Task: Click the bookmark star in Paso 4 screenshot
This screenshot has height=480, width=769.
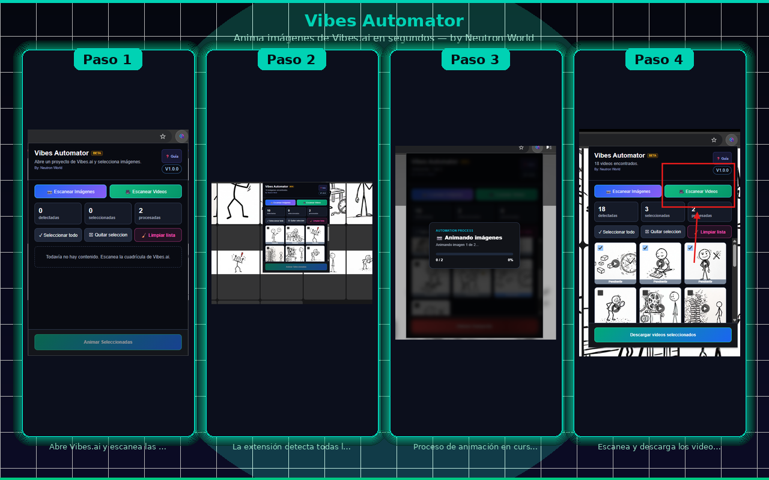Action: tap(714, 140)
